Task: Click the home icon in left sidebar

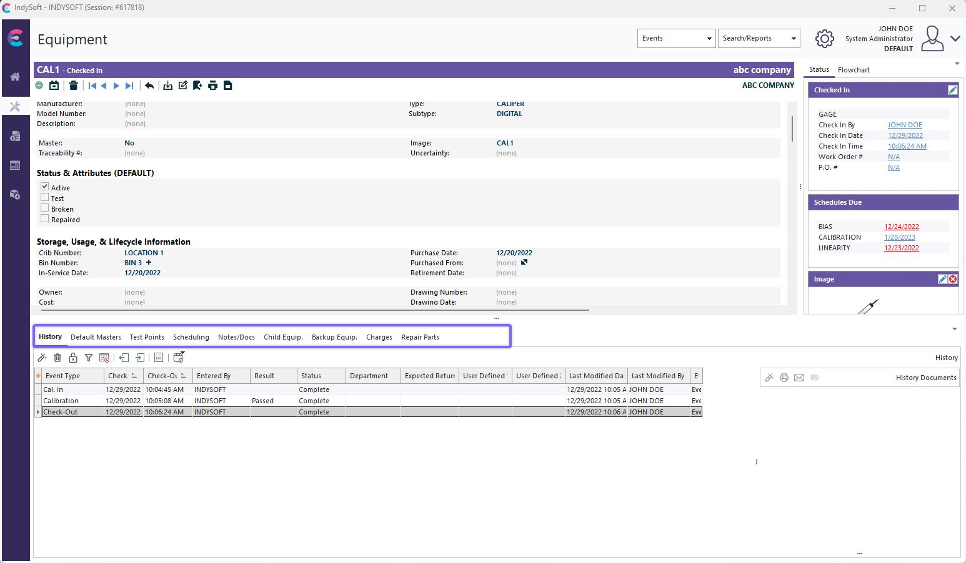Action: pyautogui.click(x=15, y=77)
